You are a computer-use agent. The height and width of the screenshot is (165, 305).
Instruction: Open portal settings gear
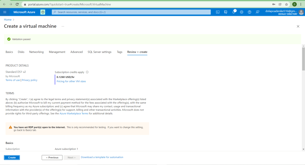(x=242, y=12)
